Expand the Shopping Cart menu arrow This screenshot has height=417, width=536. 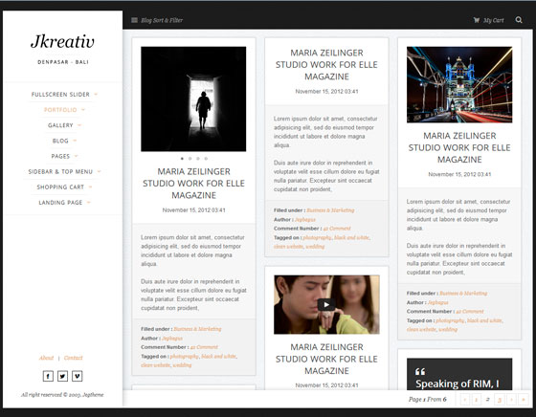pos(90,187)
